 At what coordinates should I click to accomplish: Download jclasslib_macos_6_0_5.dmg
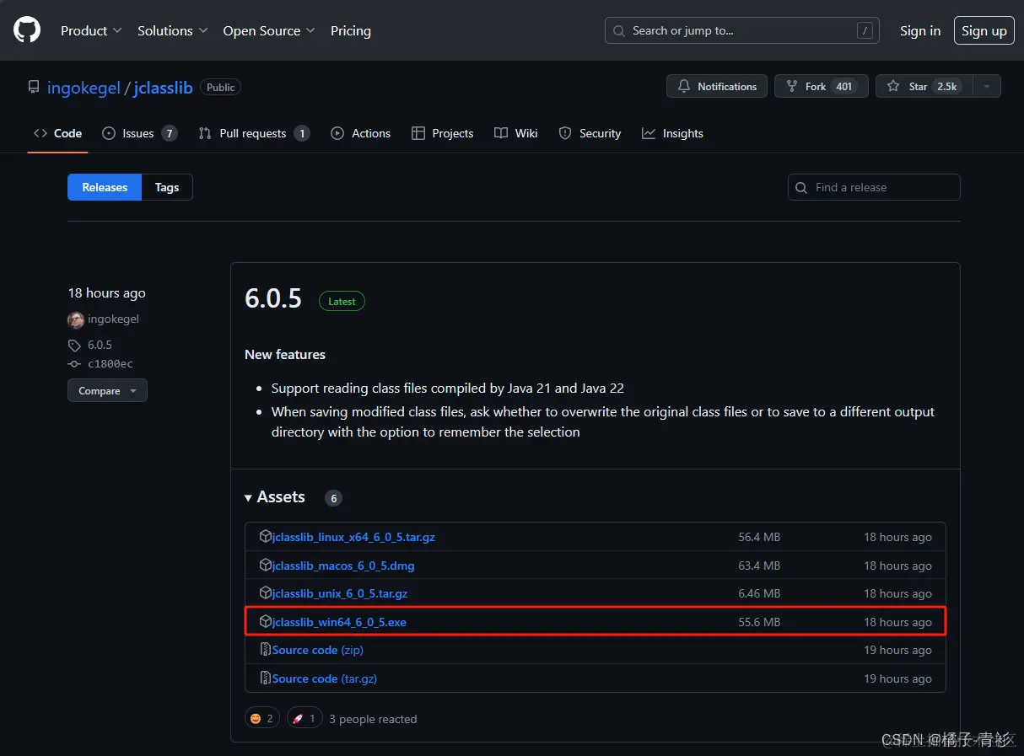[x=343, y=566]
